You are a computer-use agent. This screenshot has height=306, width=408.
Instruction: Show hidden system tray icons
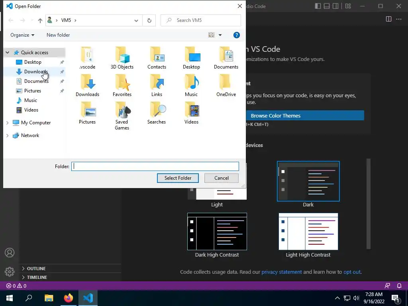click(x=337, y=298)
